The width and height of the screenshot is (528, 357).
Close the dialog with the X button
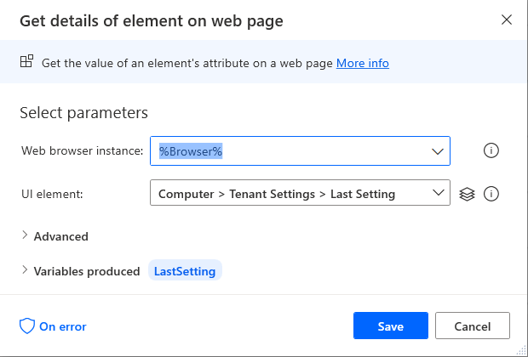point(507,20)
